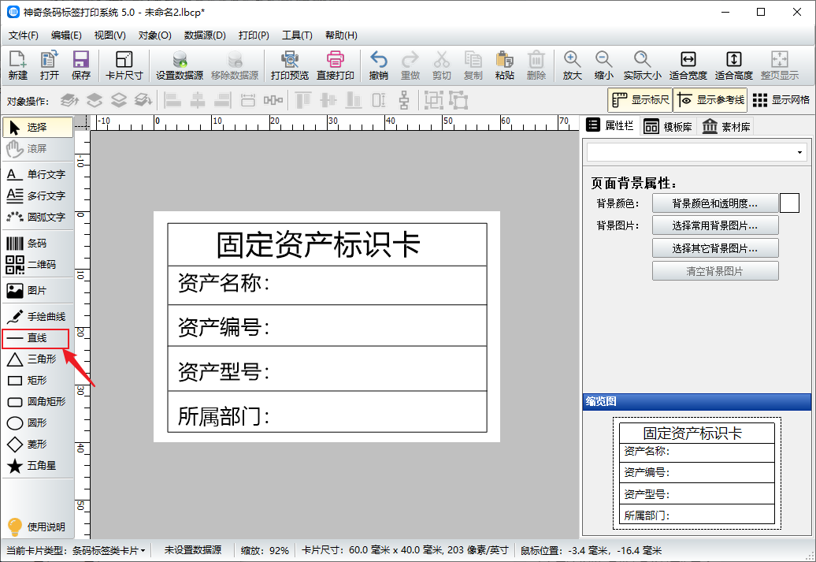Select the 条码 barcode tool
Image resolution: width=816 pixels, height=562 pixels.
point(37,244)
